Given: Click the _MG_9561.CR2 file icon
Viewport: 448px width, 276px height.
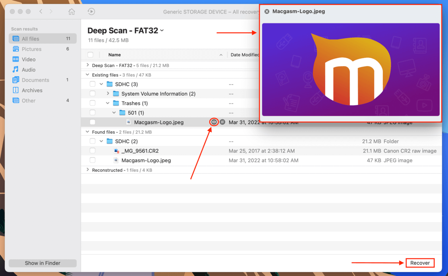Looking at the screenshot, I should 116,151.
